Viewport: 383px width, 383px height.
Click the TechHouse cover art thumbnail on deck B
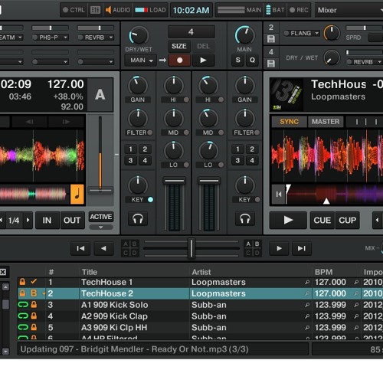(x=286, y=95)
